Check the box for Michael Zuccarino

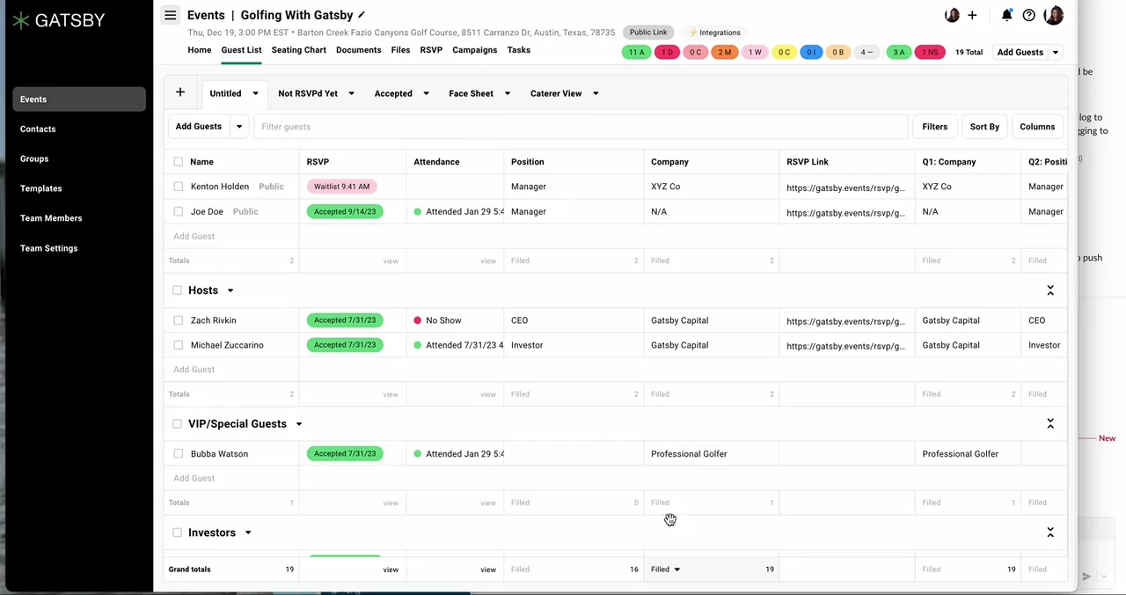tap(179, 345)
